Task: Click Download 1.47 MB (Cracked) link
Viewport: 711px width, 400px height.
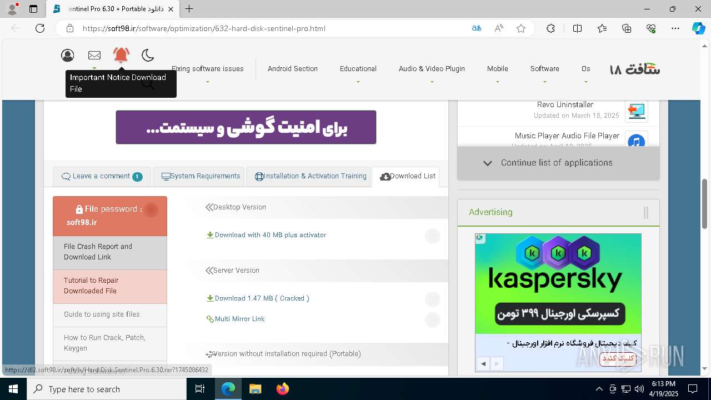Action: tap(258, 298)
